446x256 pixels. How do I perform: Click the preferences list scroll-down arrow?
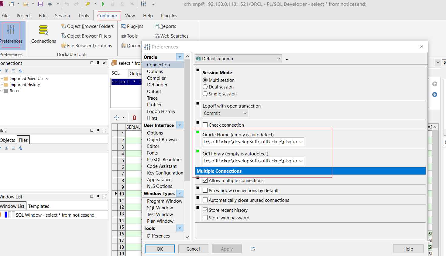click(187, 237)
